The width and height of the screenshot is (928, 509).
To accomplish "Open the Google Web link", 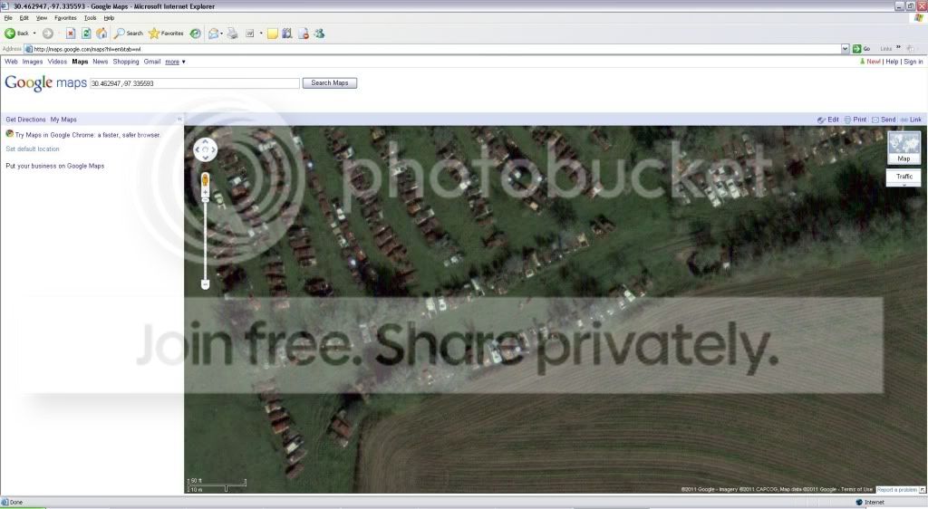I will tap(11, 62).
